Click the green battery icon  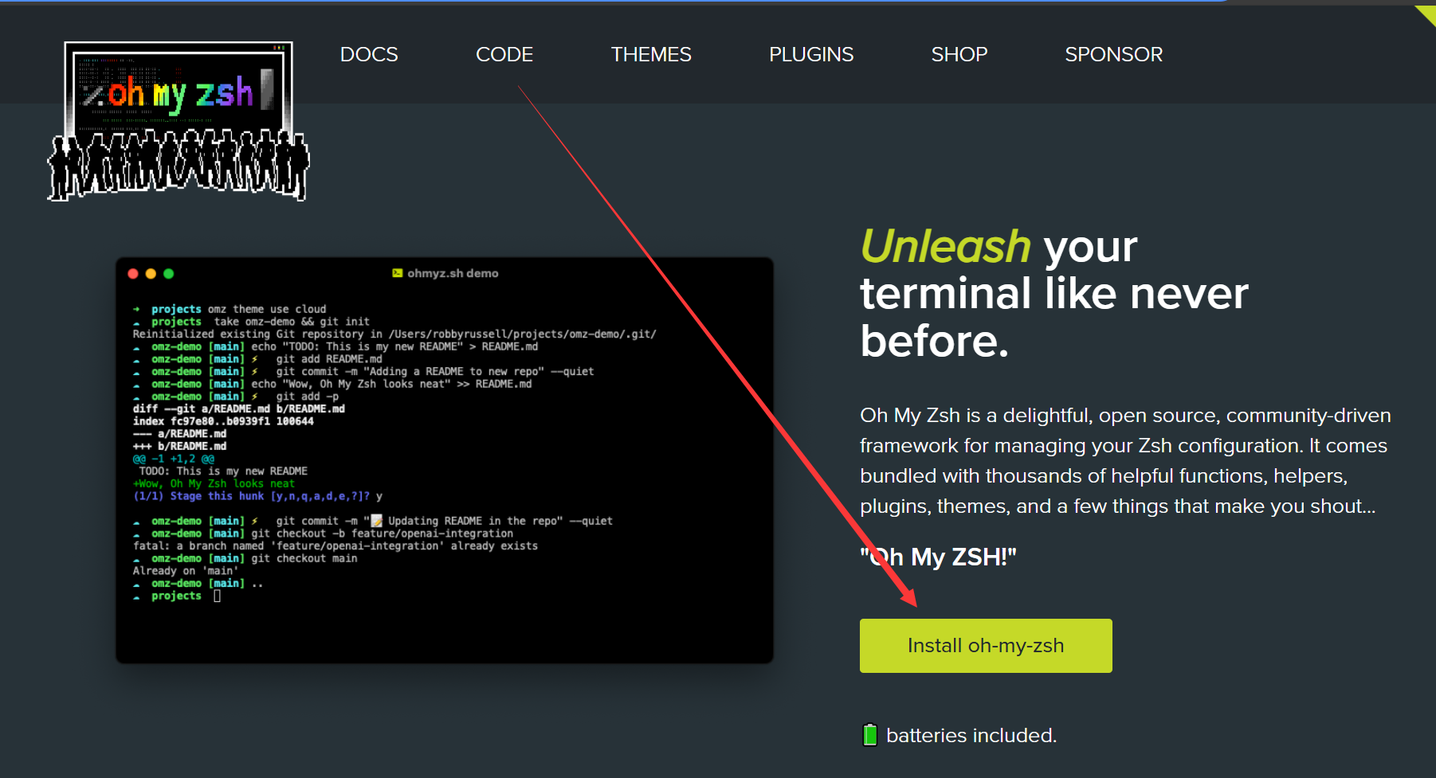[870, 734]
